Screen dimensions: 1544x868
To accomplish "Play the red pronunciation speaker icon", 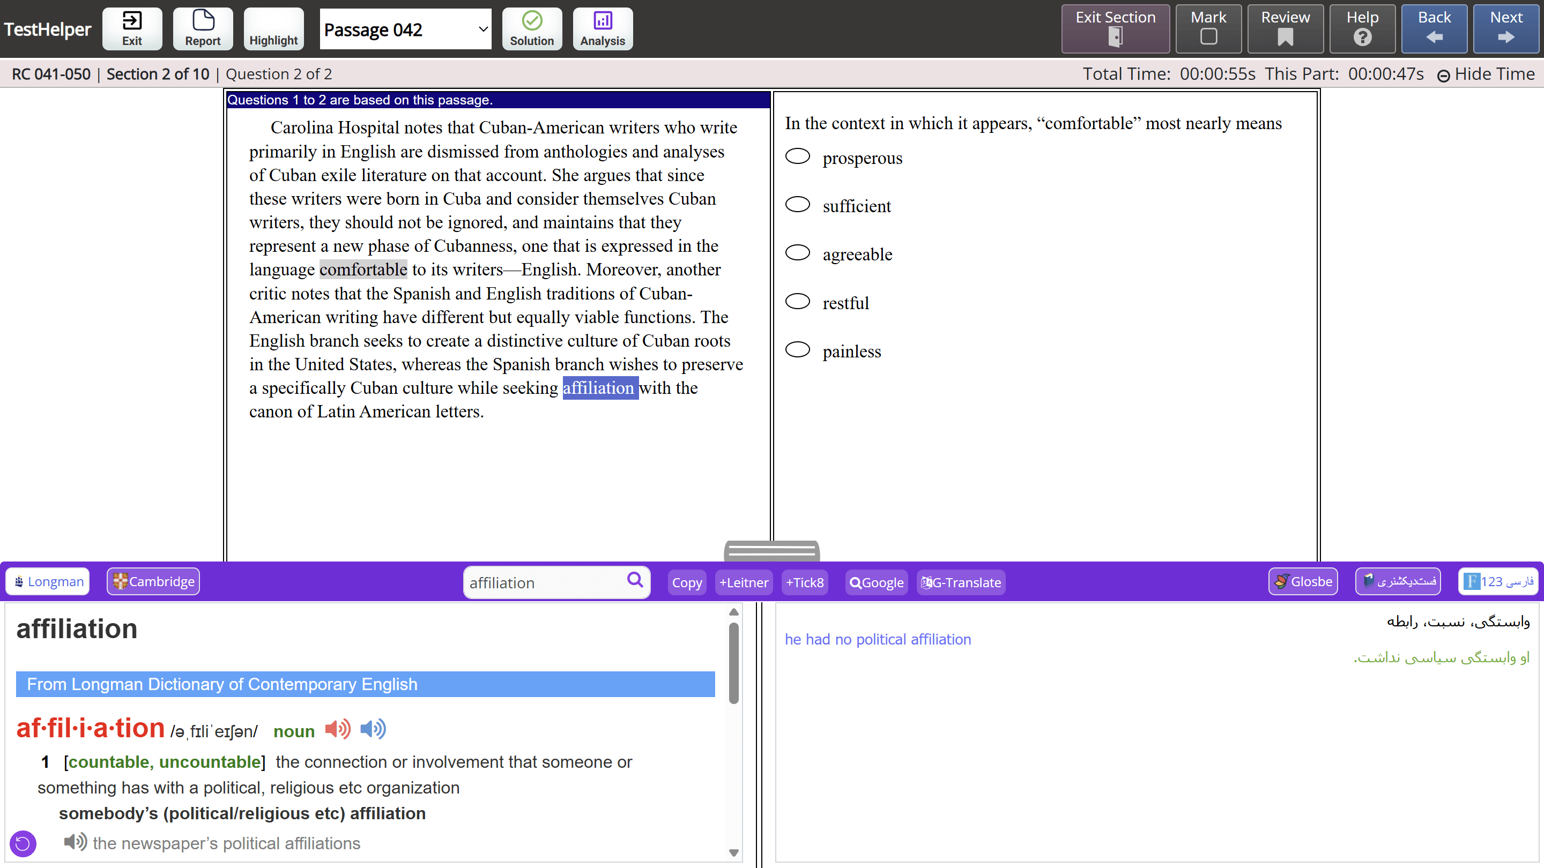I will coord(337,729).
